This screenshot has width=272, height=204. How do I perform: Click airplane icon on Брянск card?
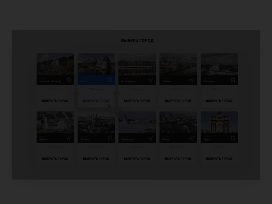click(x=69, y=138)
